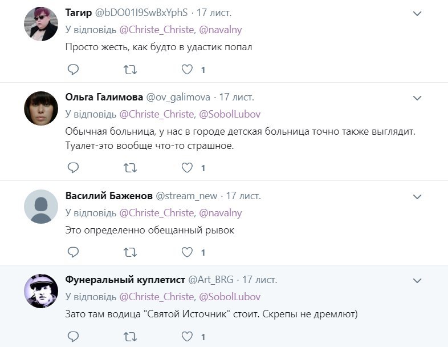View Василий Баженов's default avatar

click(41, 207)
